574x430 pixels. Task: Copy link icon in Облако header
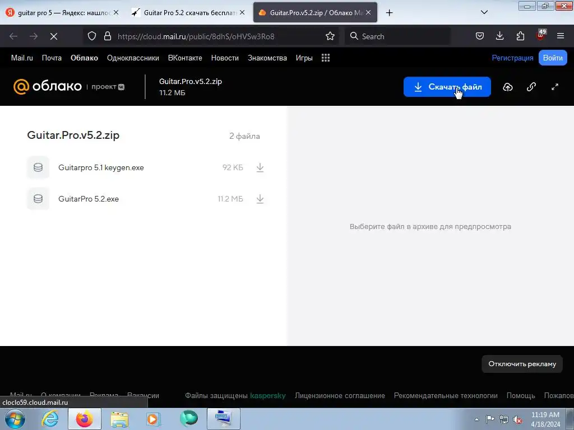point(531,87)
